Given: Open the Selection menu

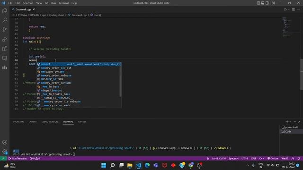Looking at the screenshot, I should (x=28, y=3).
